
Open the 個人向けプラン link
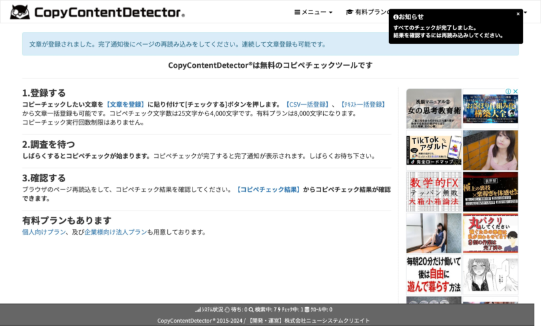[44, 232]
